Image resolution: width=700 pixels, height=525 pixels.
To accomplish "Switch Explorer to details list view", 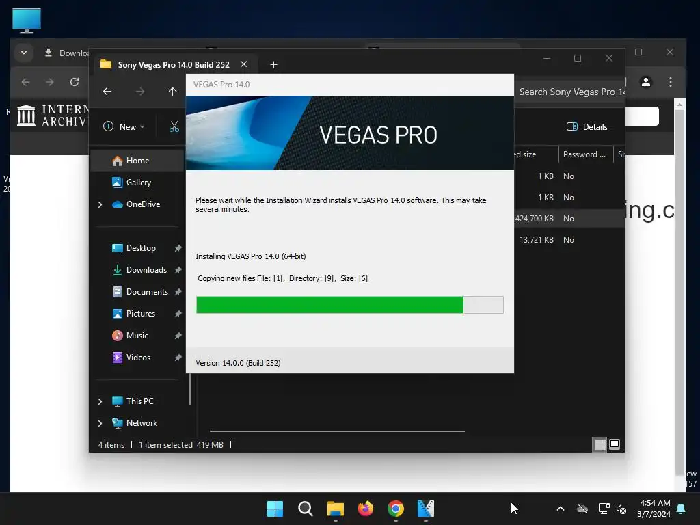I will click(600, 444).
